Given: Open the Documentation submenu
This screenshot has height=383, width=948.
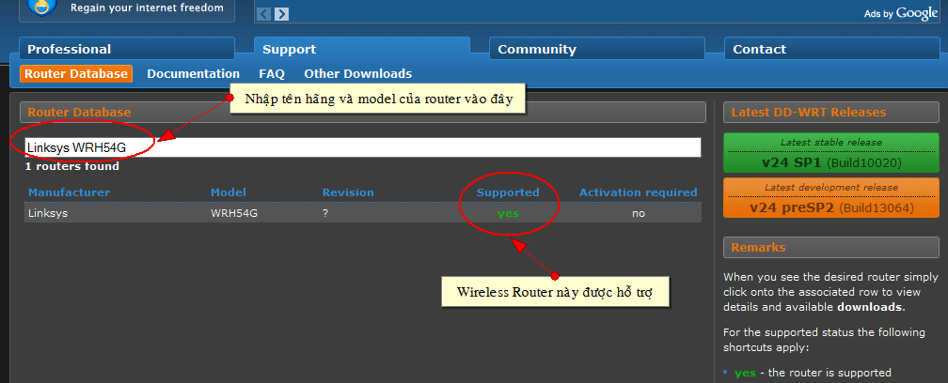Looking at the screenshot, I should tap(193, 73).
